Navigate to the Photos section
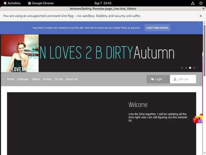 coord(47,79)
